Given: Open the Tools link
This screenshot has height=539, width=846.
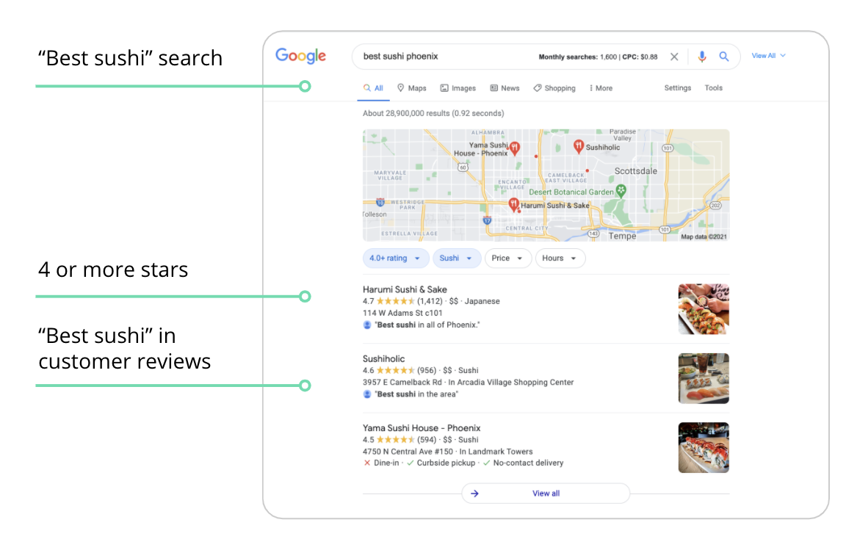Looking at the screenshot, I should (713, 88).
